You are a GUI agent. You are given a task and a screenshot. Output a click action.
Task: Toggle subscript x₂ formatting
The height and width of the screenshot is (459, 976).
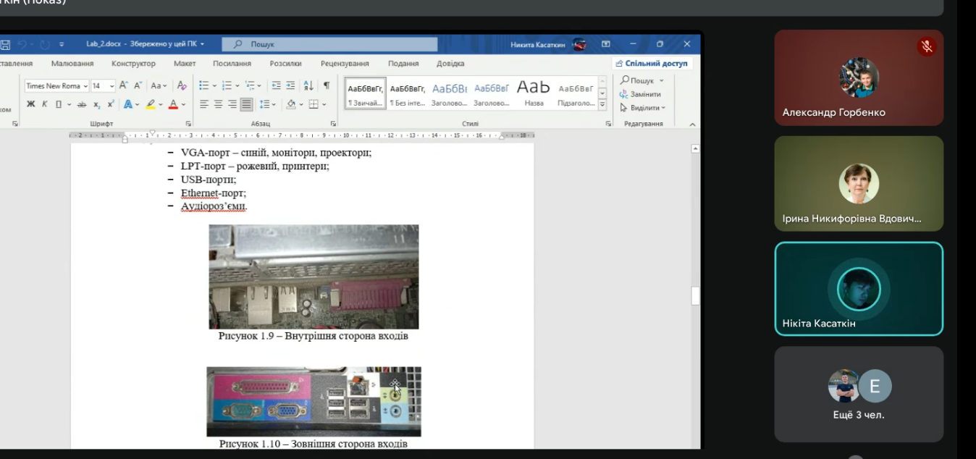(97, 104)
